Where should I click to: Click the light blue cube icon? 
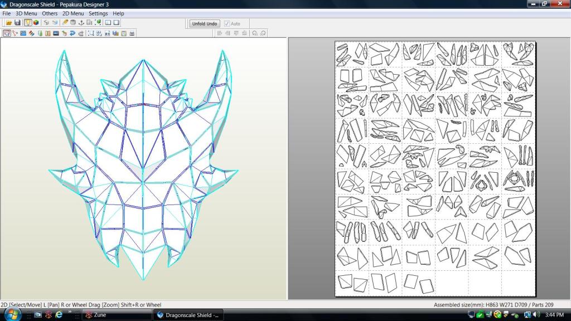click(55, 22)
